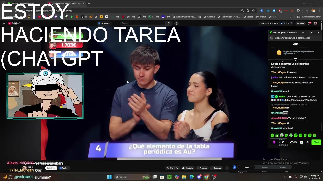This screenshot has width=323, height=181.
Task: Open the Crear button on YouTube
Action: pos(300,23)
